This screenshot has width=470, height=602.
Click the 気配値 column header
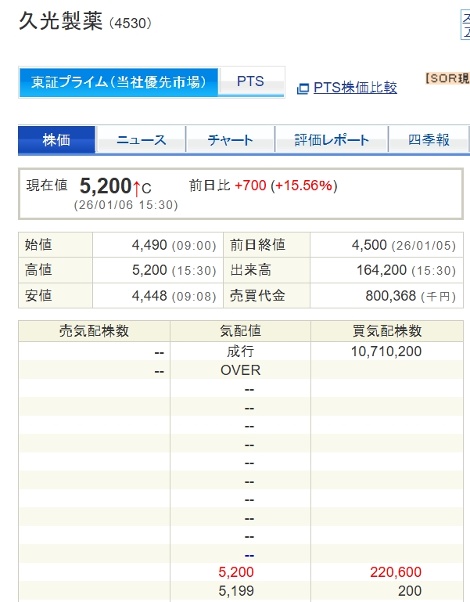click(241, 331)
